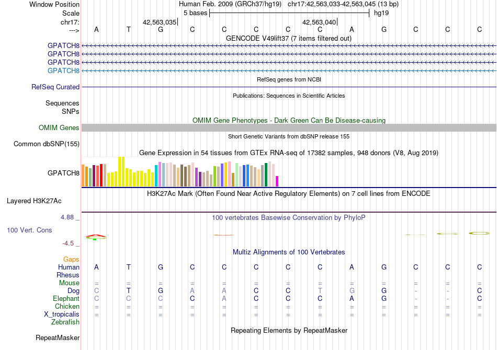Click the cyan GTEx expression bar
The image size is (497, 350).
156,176
